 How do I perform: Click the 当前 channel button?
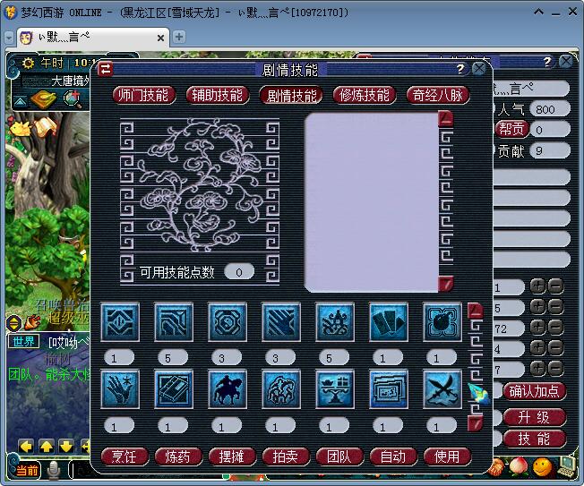[27, 470]
